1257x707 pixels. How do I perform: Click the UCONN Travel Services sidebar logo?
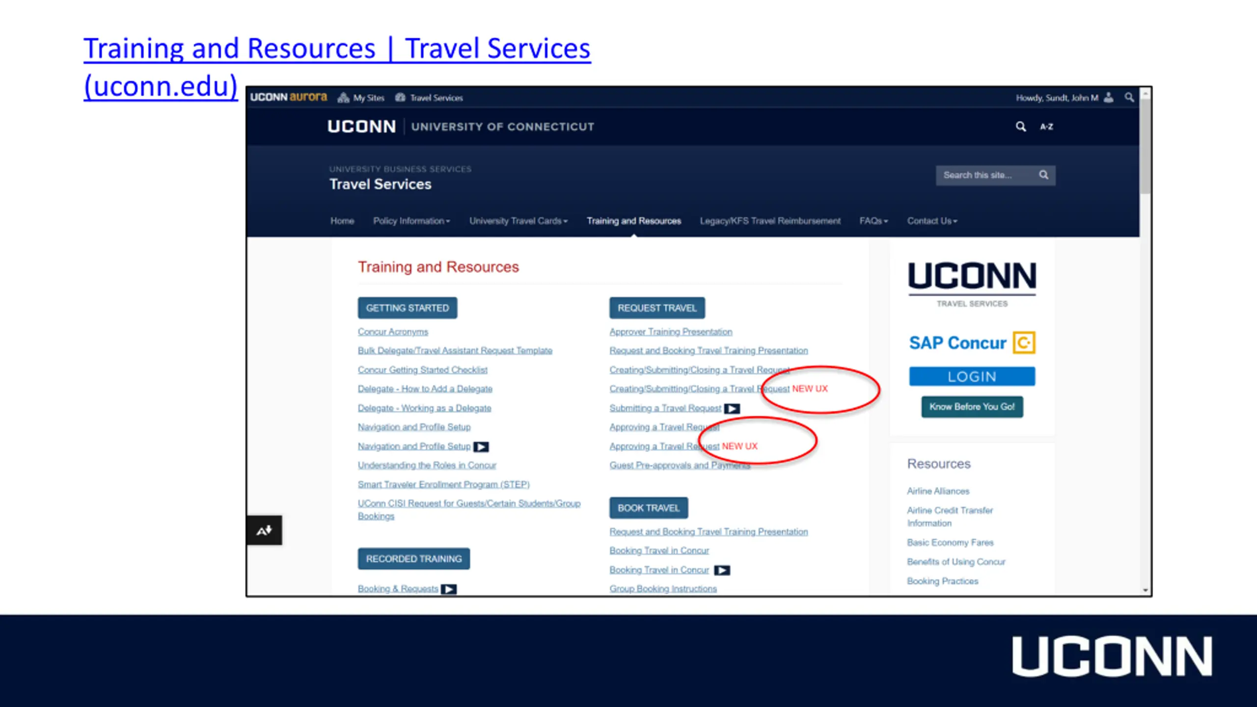click(x=972, y=284)
